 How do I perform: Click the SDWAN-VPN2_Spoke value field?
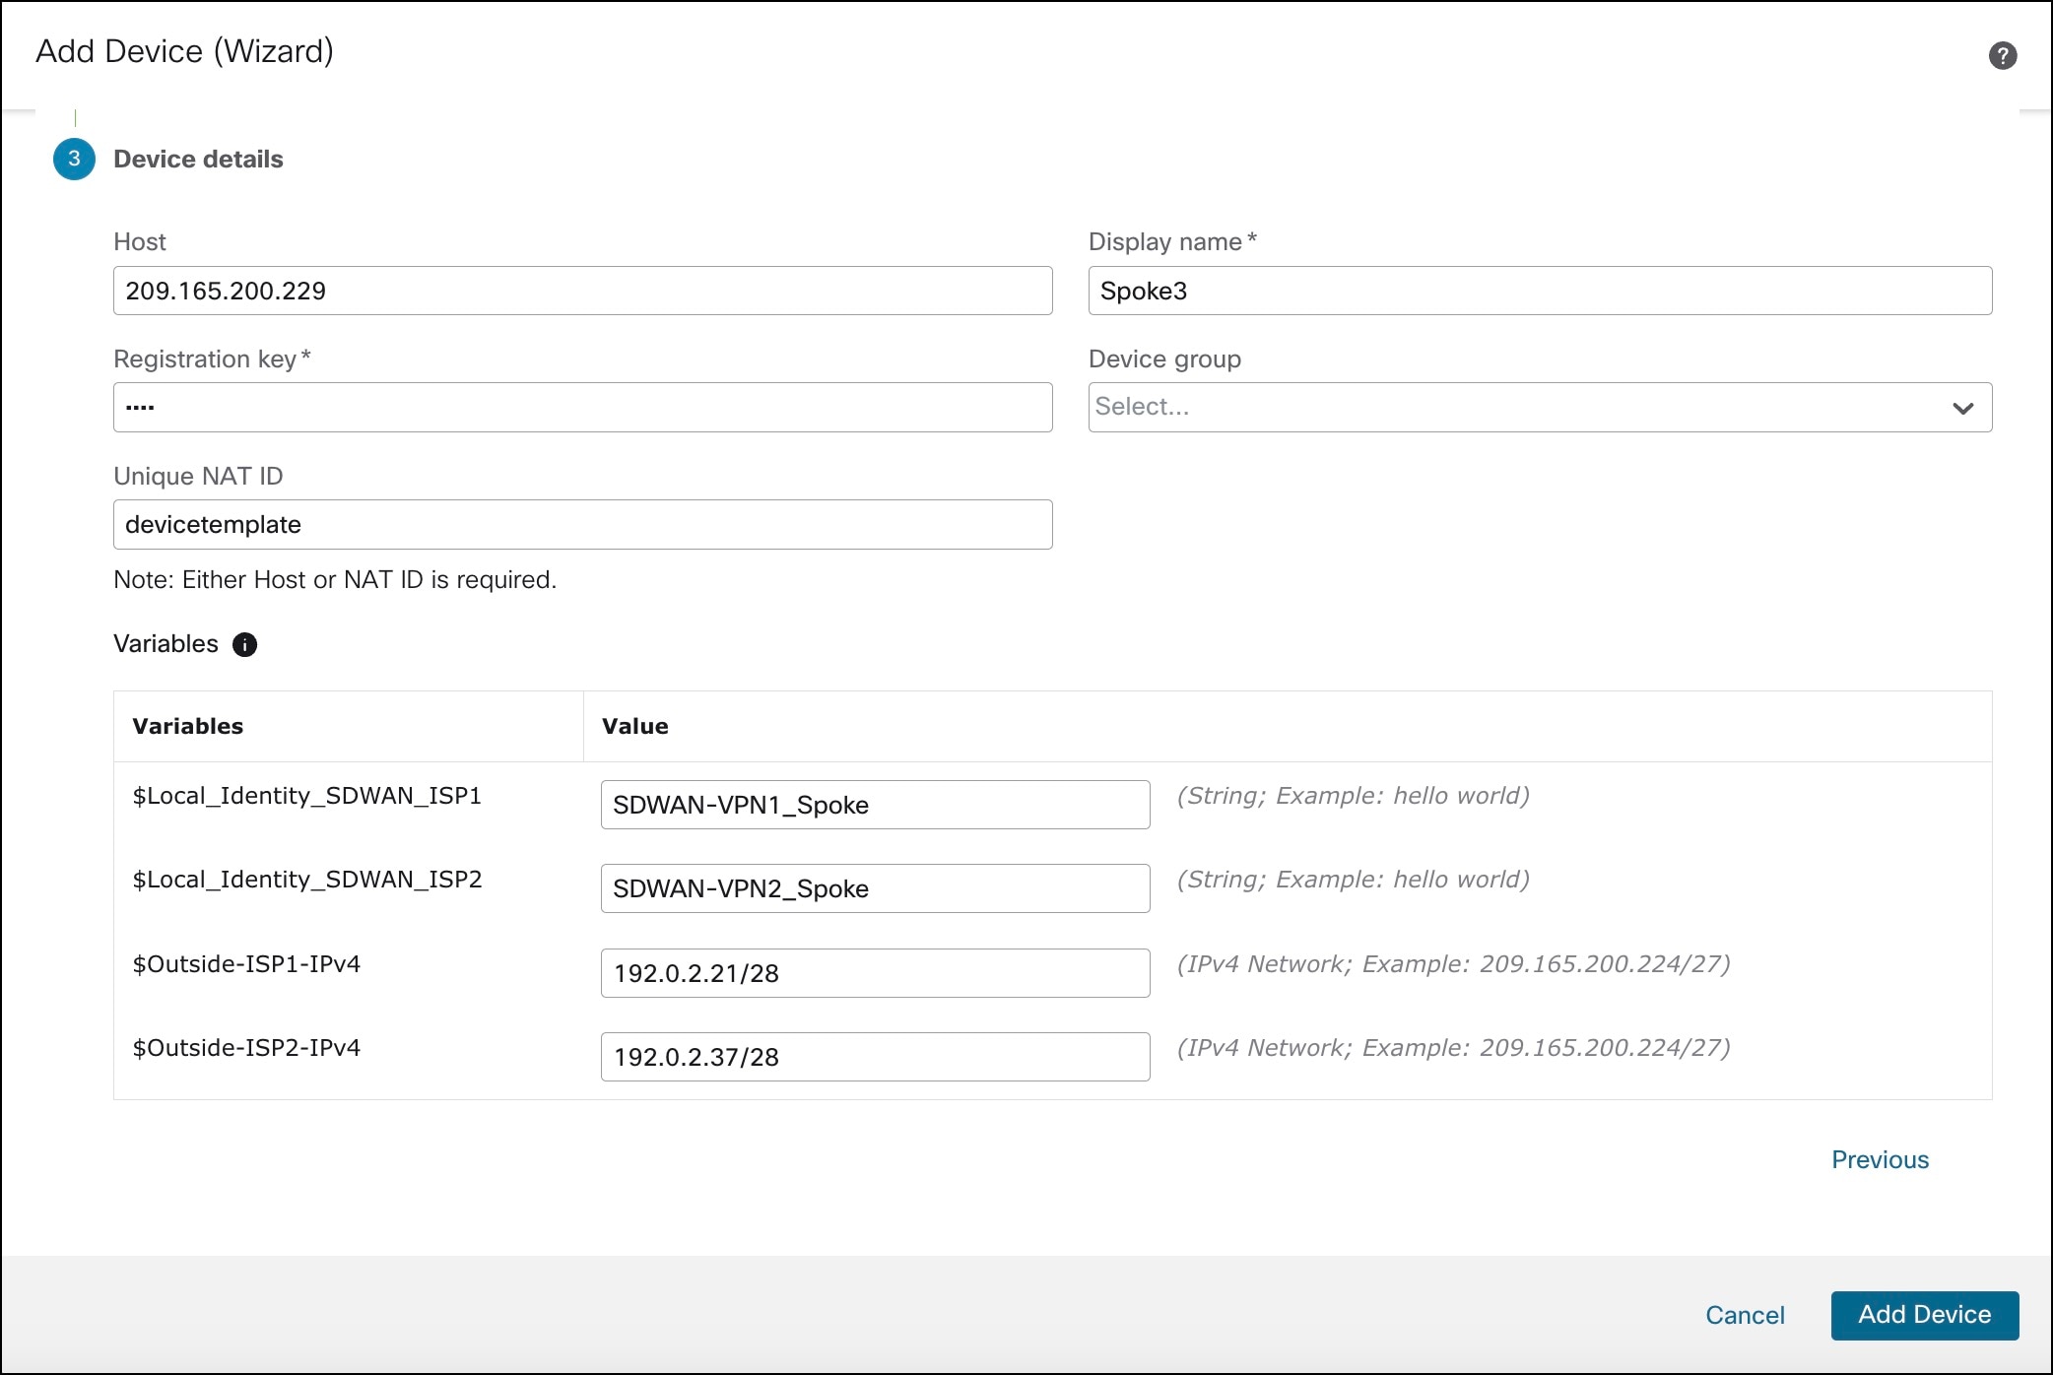(x=874, y=888)
